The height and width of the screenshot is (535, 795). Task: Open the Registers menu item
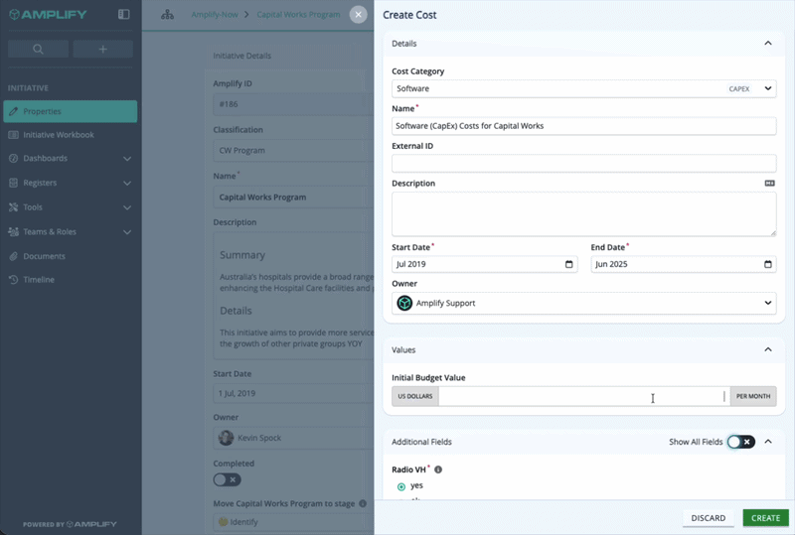(x=70, y=183)
